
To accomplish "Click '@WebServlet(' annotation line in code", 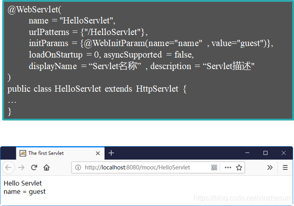I will [35, 10].
